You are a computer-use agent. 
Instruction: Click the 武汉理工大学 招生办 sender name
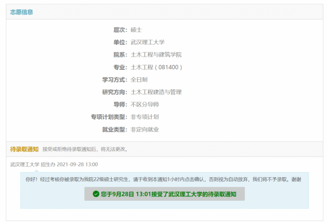pos(33,165)
